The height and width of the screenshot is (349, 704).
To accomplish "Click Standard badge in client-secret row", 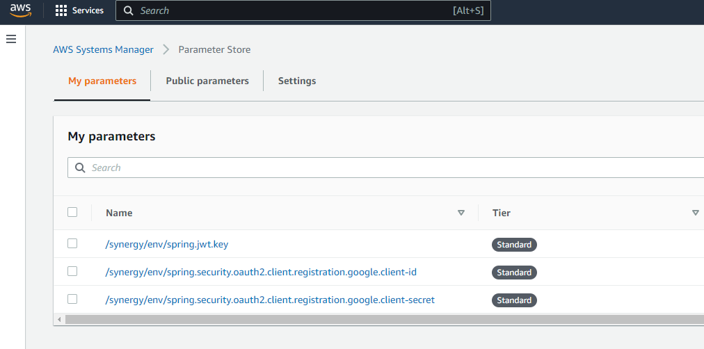I will click(514, 300).
